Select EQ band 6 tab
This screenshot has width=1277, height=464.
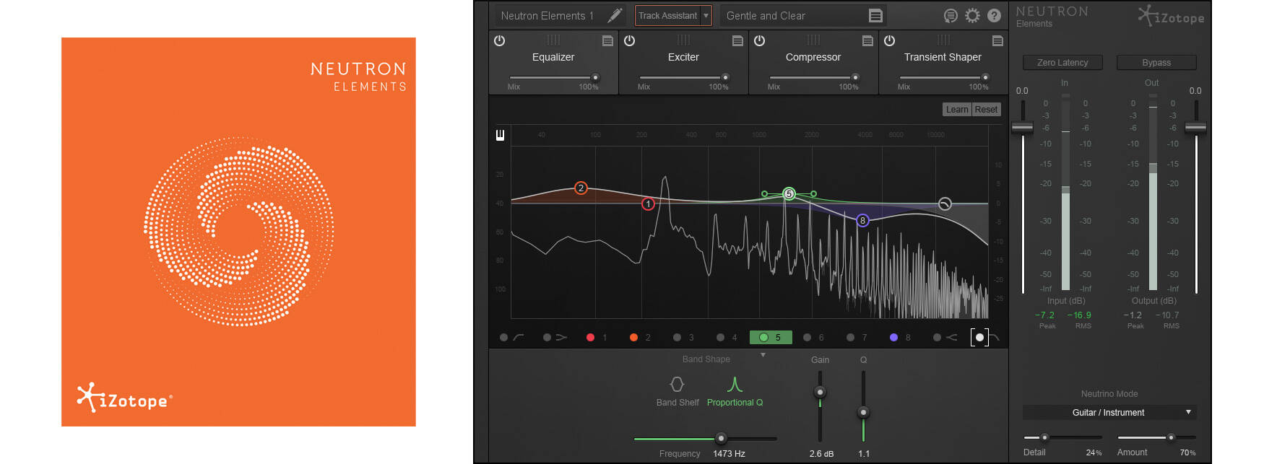pos(814,338)
